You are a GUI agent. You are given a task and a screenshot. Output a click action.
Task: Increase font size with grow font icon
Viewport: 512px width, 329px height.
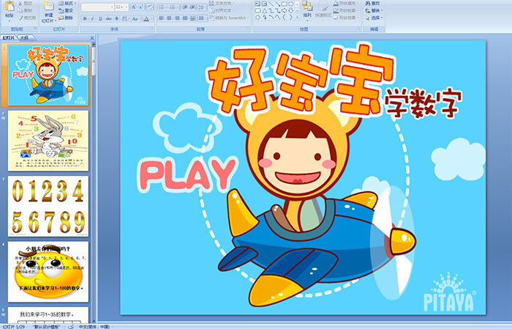coord(134,7)
